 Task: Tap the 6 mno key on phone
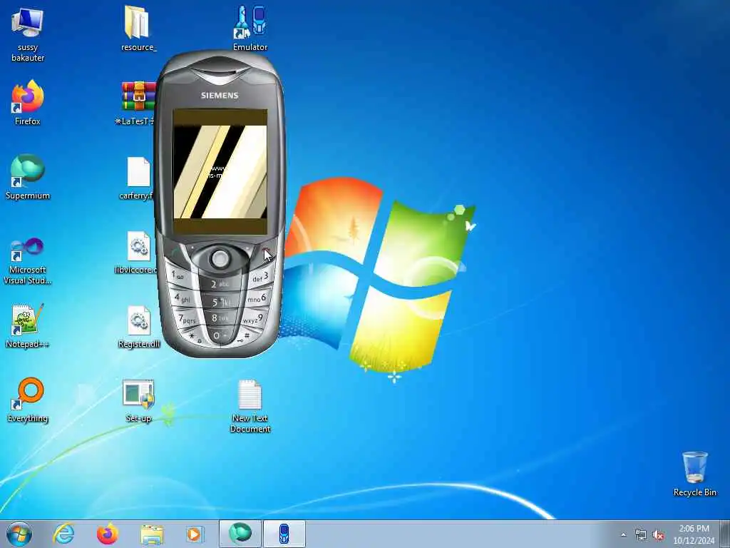coord(257,298)
